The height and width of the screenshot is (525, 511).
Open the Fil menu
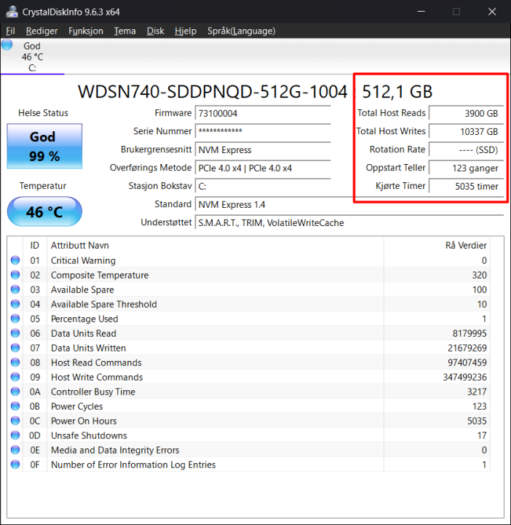pos(10,31)
